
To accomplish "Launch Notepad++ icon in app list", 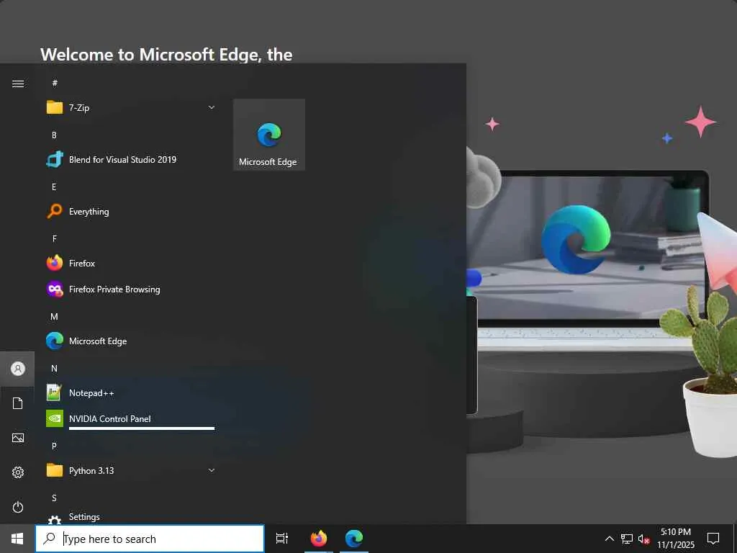I will coord(55,392).
